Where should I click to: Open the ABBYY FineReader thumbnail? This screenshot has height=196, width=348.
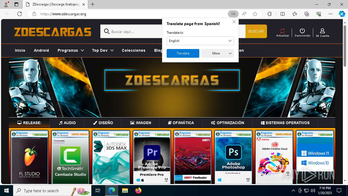[192, 157]
